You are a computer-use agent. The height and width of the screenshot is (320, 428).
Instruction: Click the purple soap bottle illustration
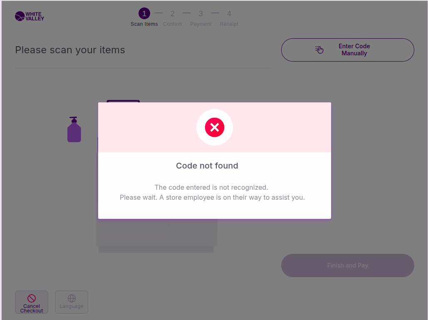click(x=74, y=130)
